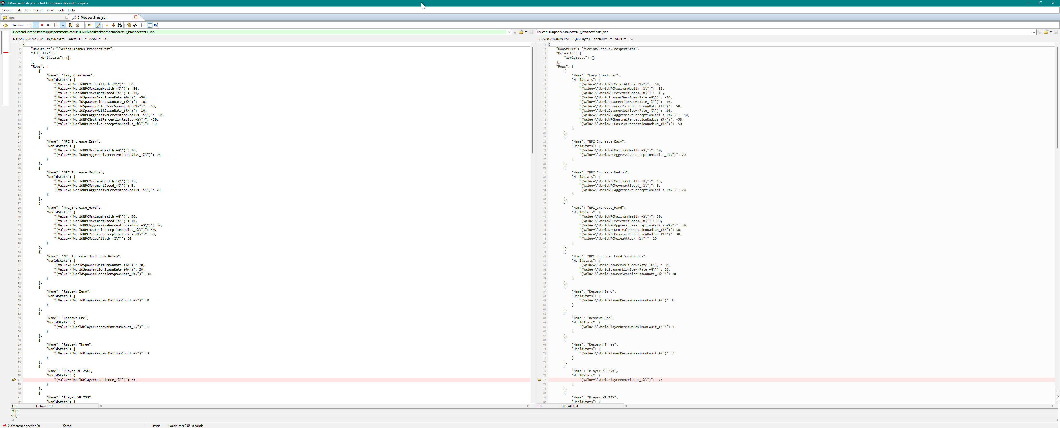Click the right pane difference arrow at line 77
The height and width of the screenshot is (428, 1060).
(x=539, y=380)
